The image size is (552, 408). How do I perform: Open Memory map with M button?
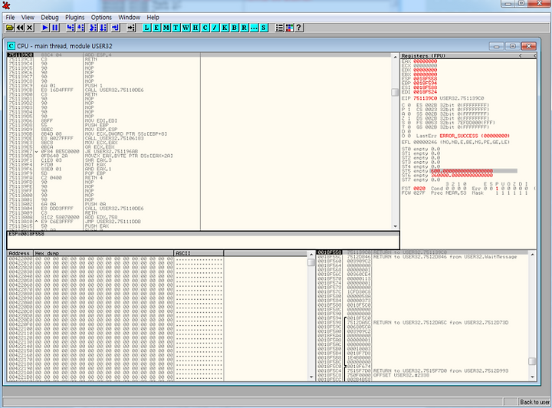tap(166, 28)
